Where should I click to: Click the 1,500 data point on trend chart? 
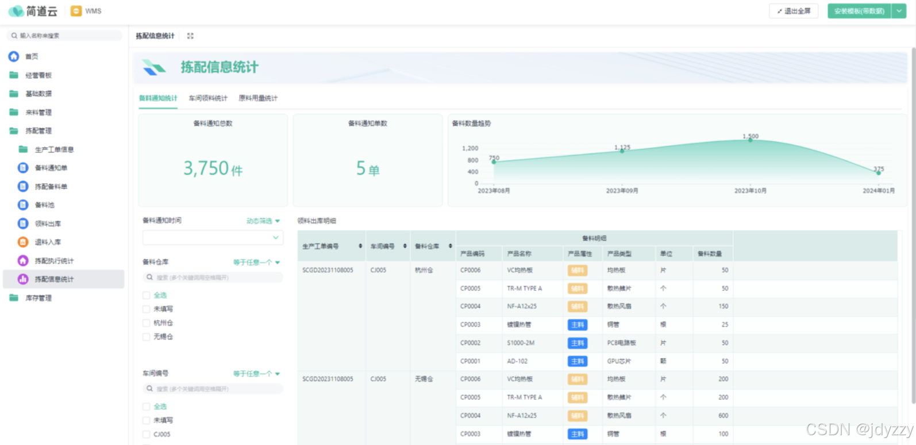click(750, 140)
